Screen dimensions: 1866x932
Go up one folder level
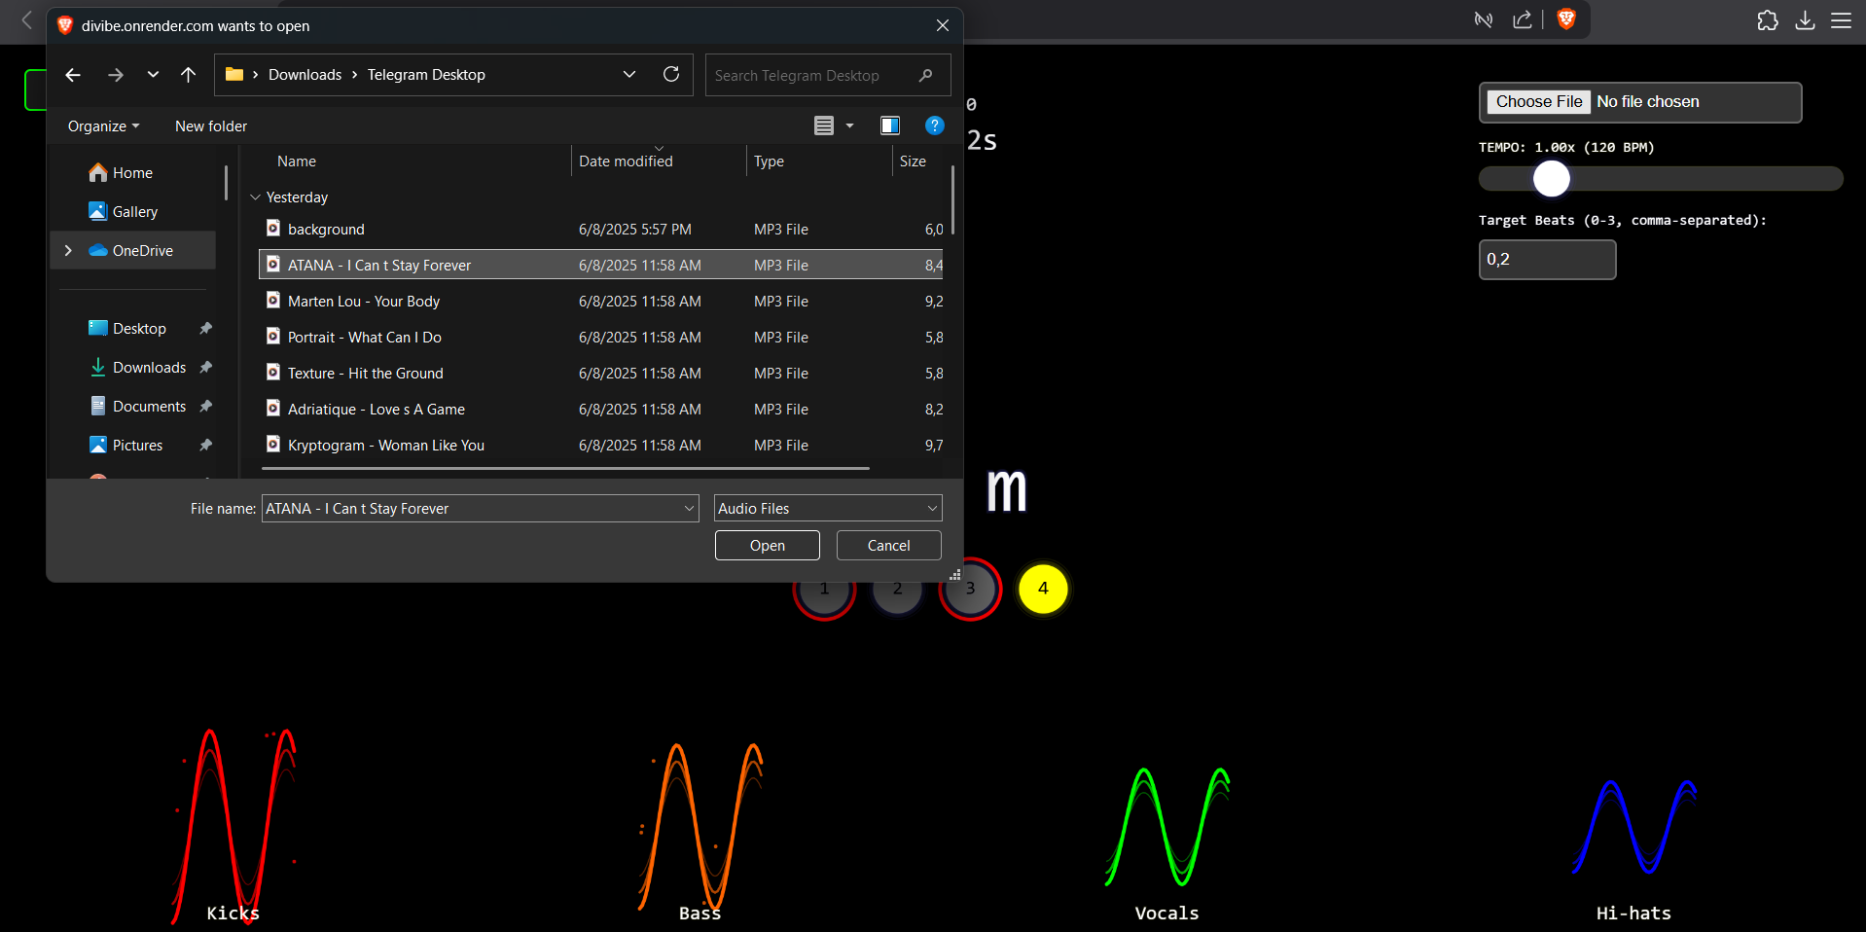(x=189, y=75)
